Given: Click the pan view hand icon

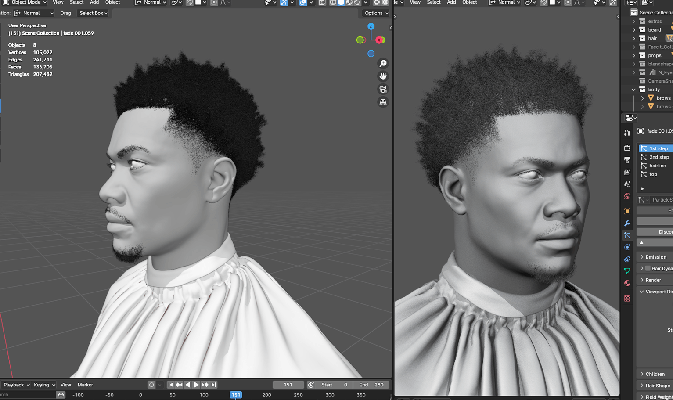Looking at the screenshot, I should click(383, 76).
